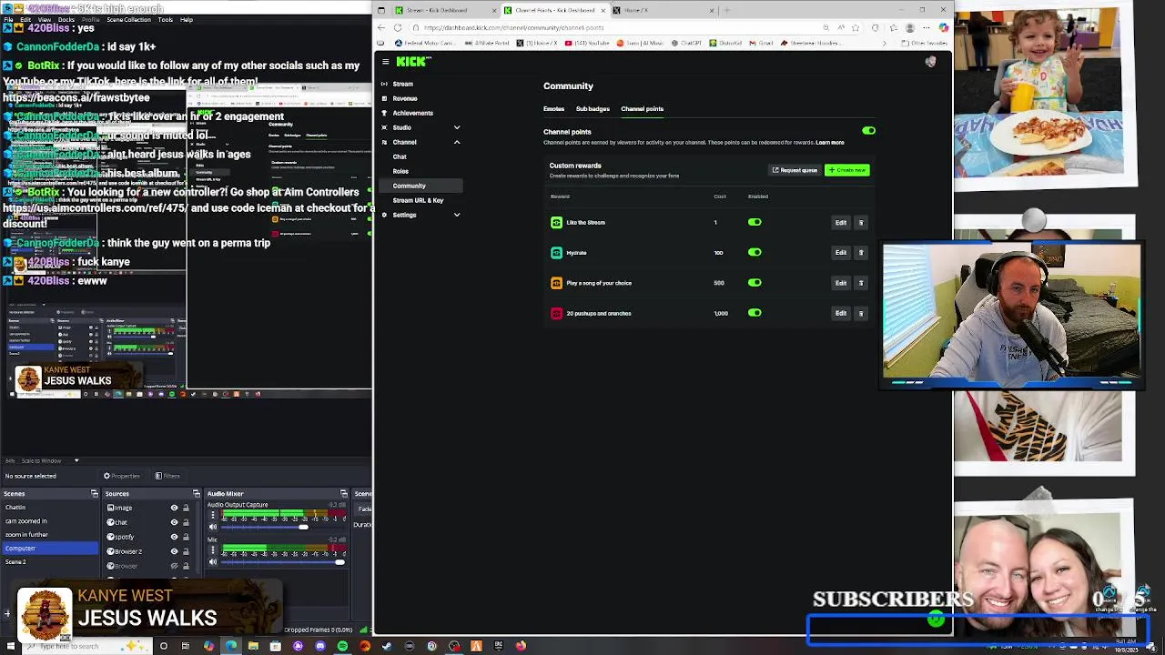1165x655 pixels.
Task: Lock the Image source in OBS
Action: [186, 509]
